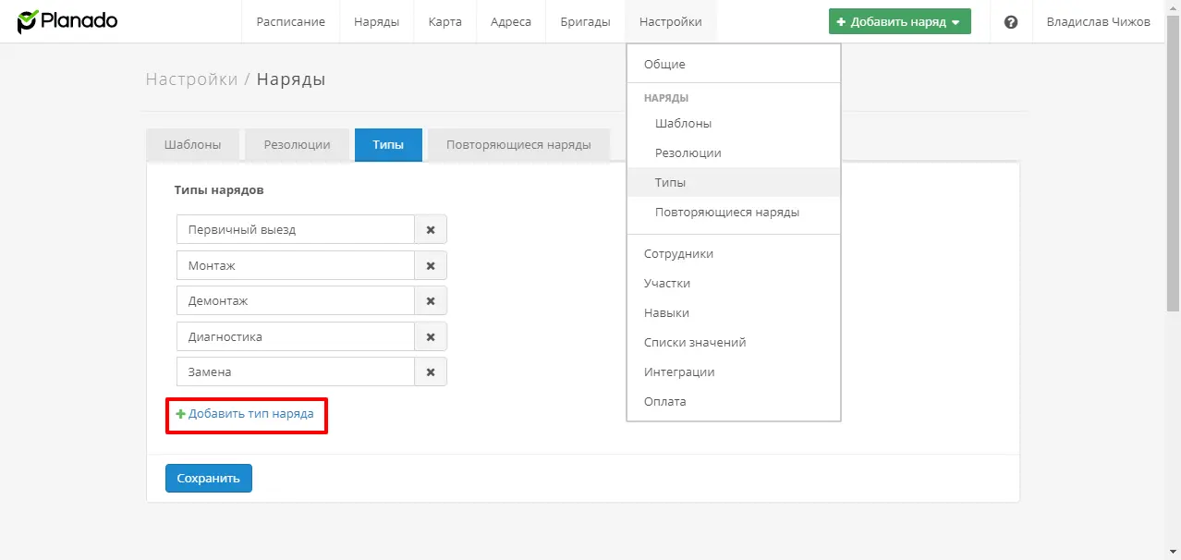Click into the Первичный выезд field

(x=296, y=229)
